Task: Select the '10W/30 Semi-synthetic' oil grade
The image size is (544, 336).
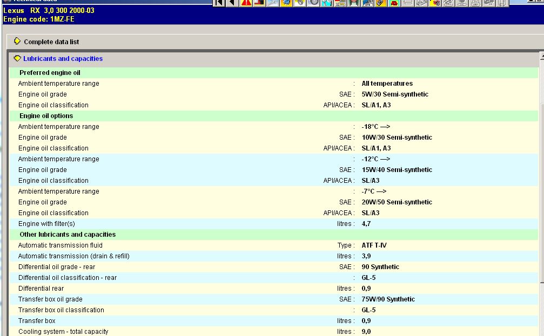Action: click(397, 138)
